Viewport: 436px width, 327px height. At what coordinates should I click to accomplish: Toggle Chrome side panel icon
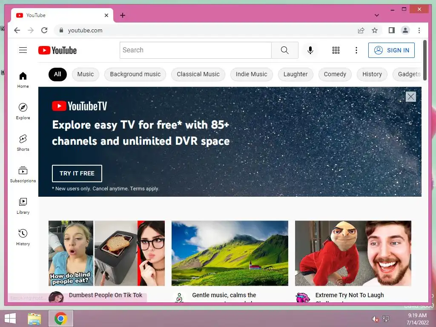392,30
